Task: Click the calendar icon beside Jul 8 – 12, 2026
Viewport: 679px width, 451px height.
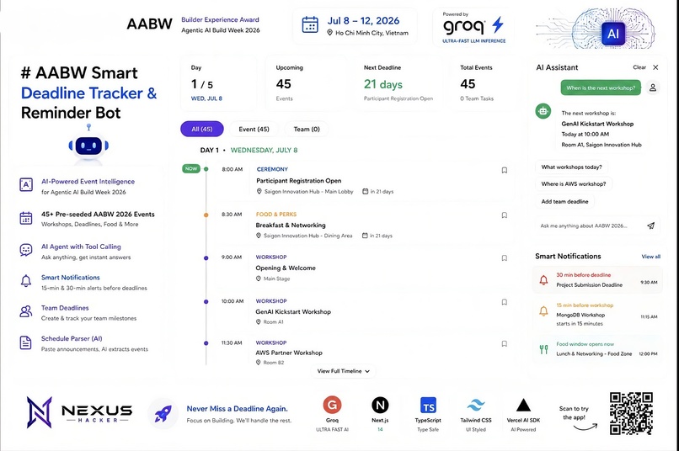Action: click(310, 24)
